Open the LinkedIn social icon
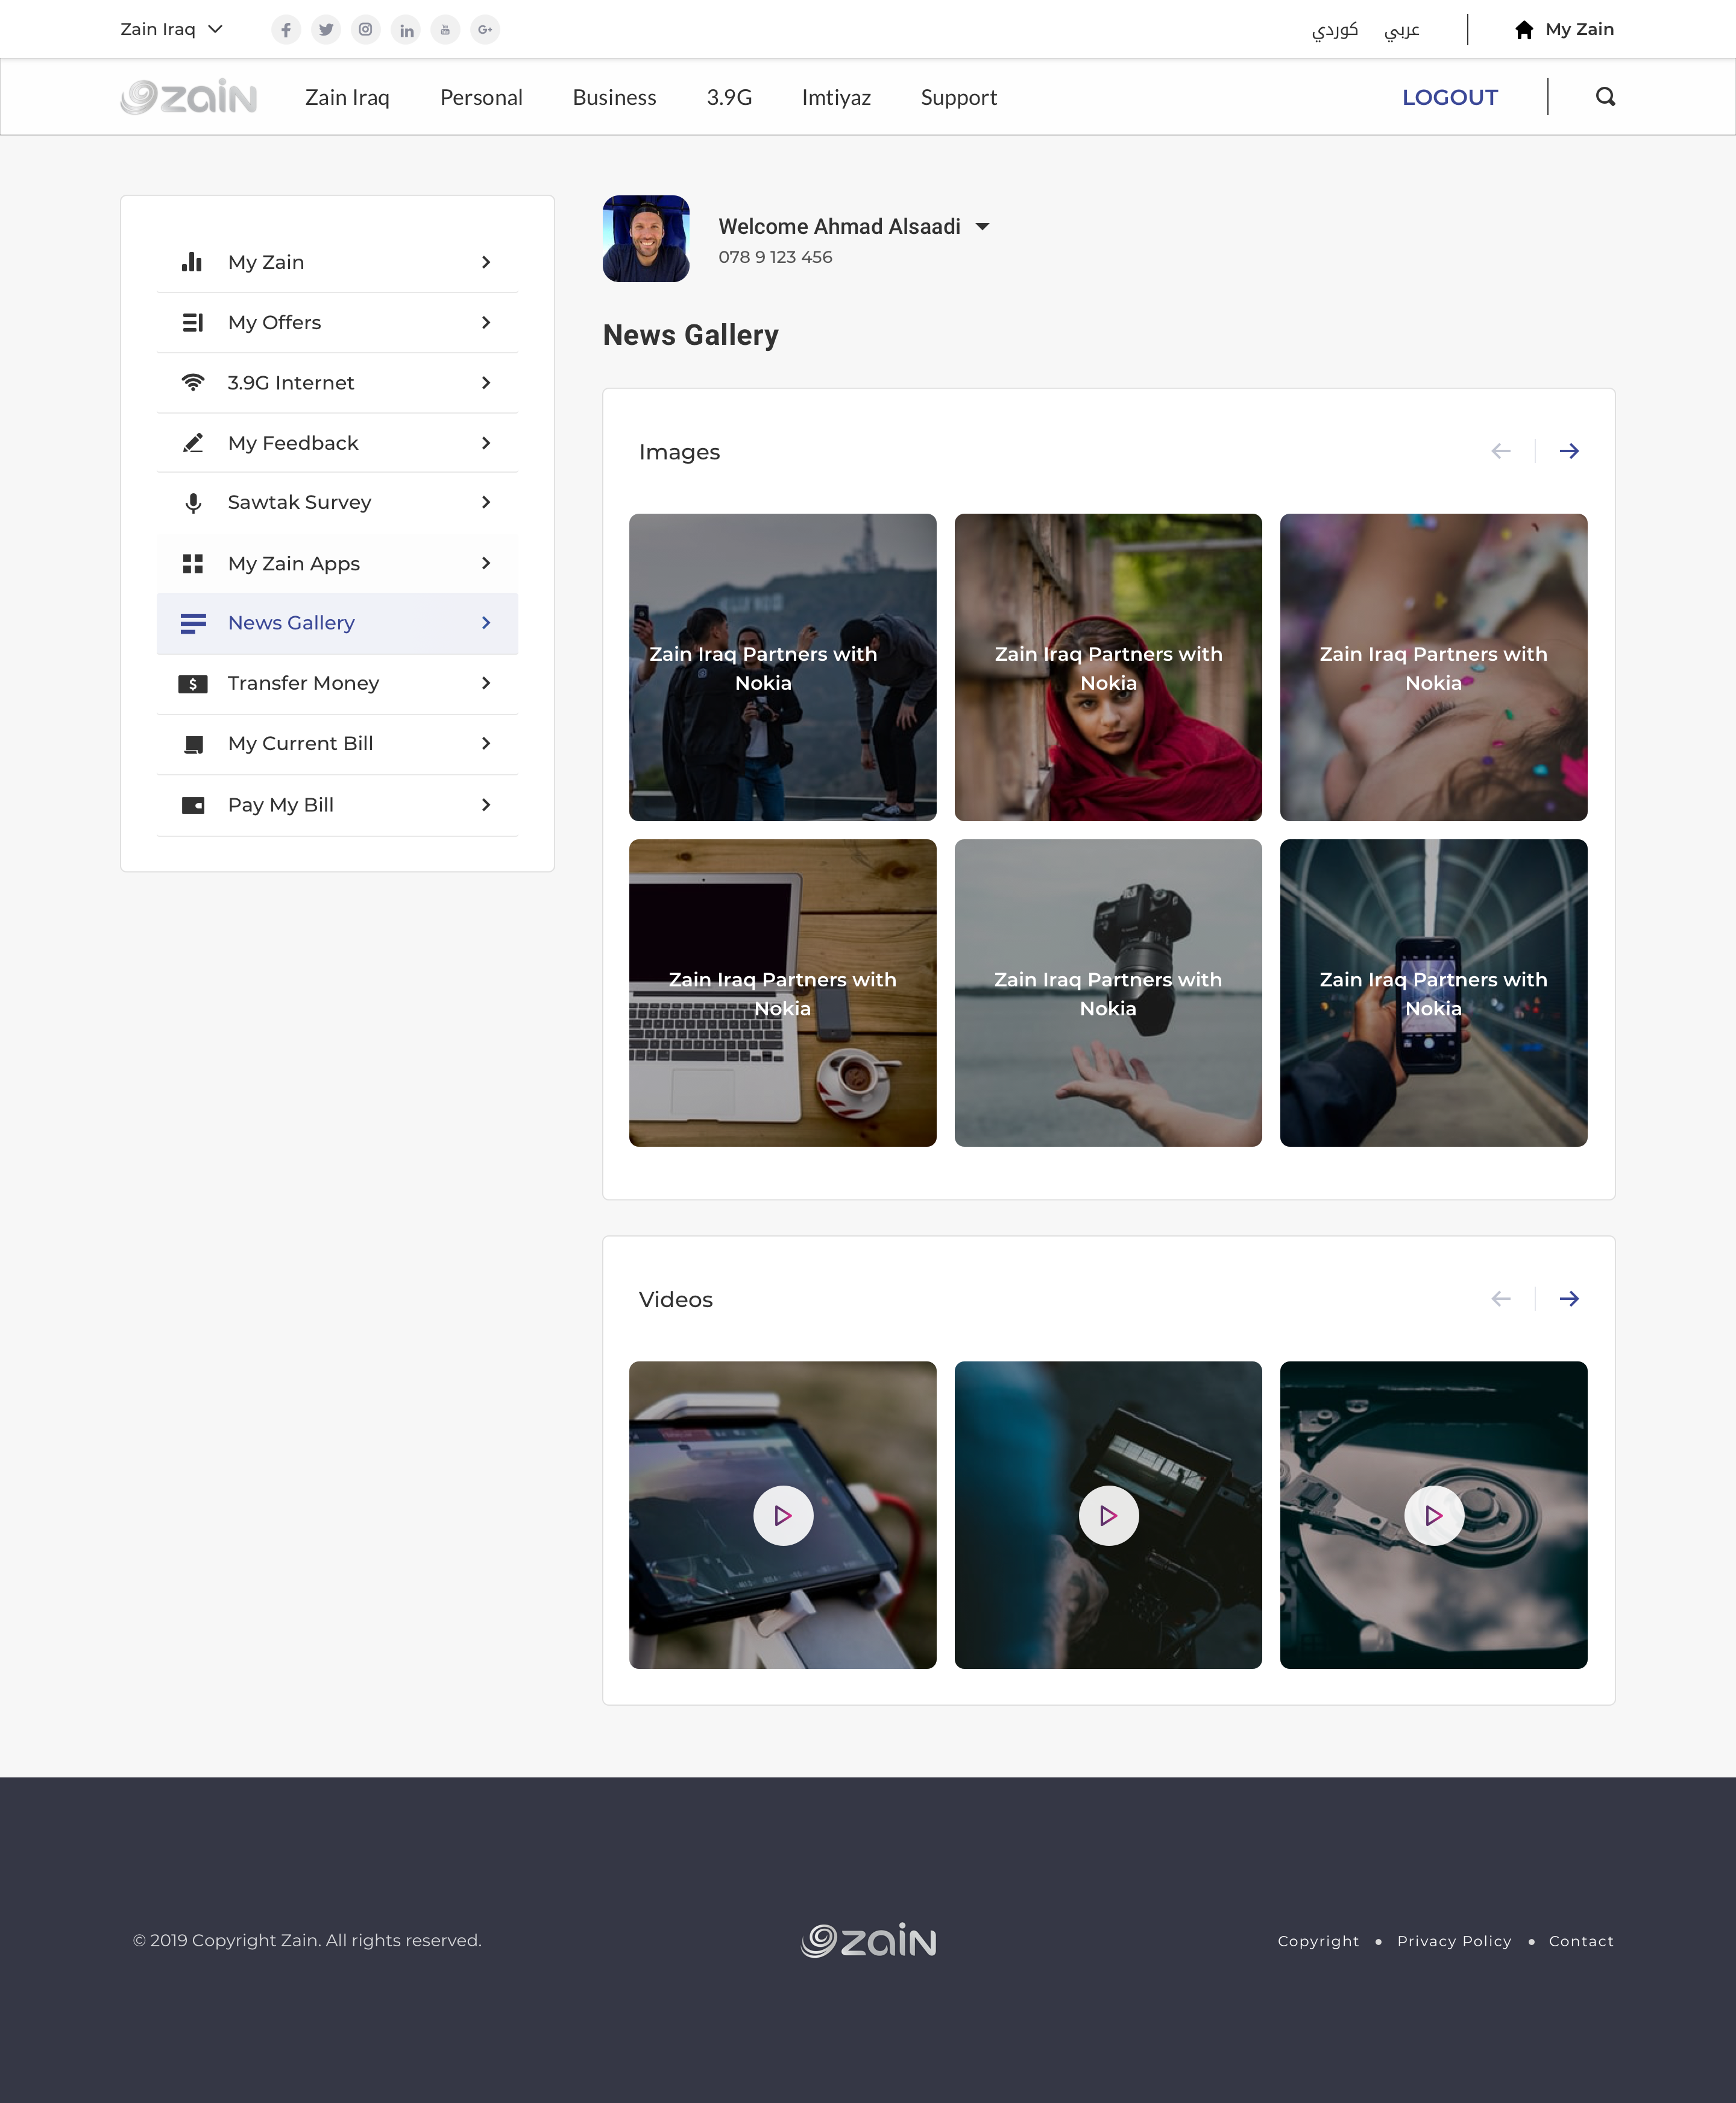This screenshot has width=1736, height=2103. click(406, 30)
